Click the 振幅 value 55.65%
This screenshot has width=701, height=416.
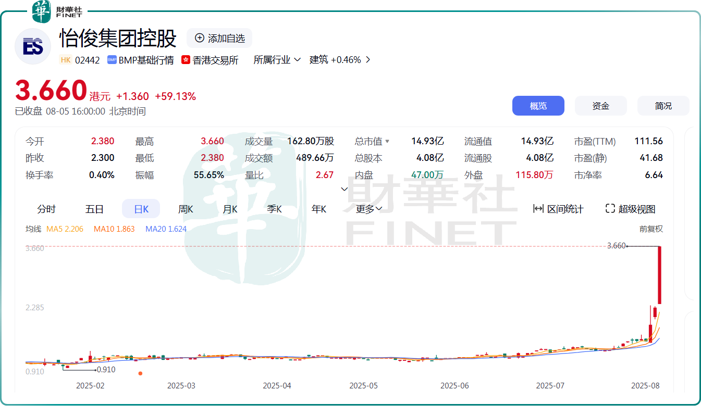[x=209, y=175]
